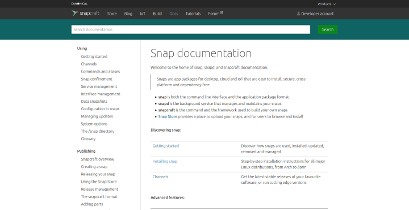Open Managing updates sidebar link
Viewport: 409px width, 210px height.
tap(97, 116)
